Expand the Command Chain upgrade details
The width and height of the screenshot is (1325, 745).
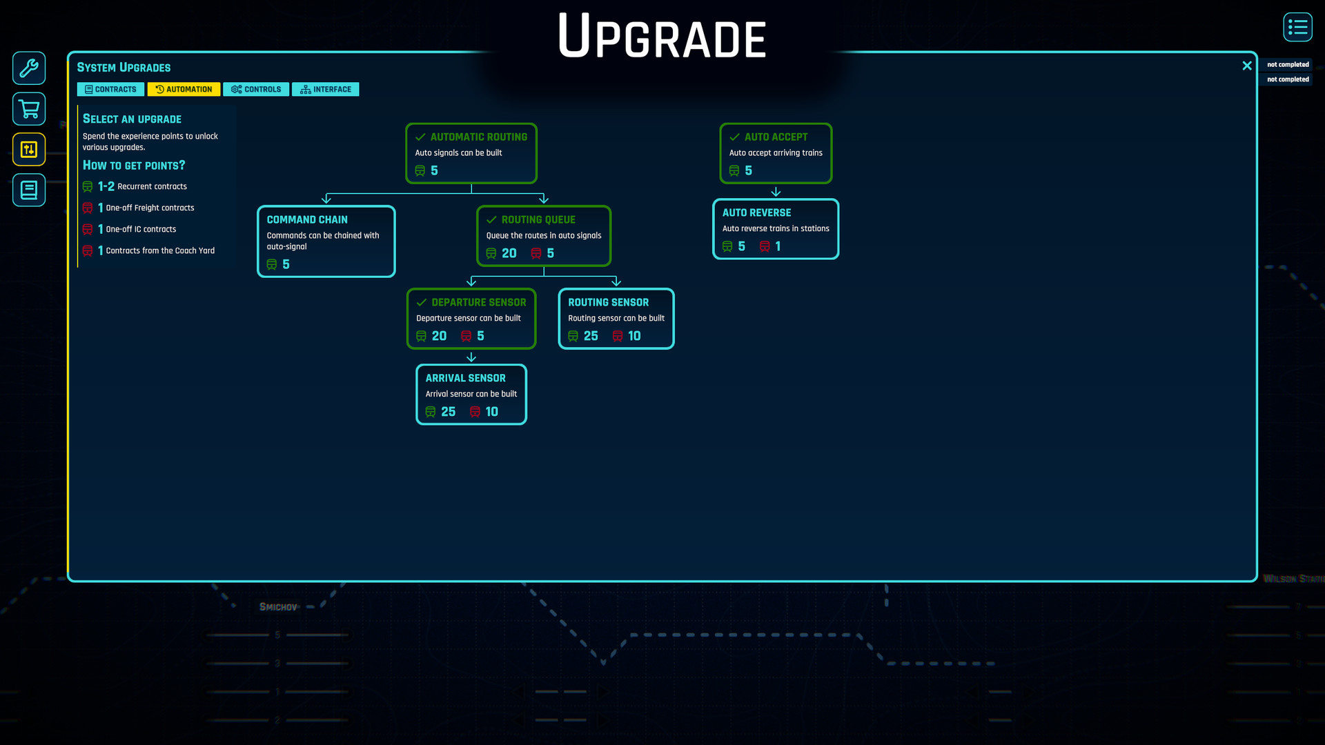pyautogui.click(x=326, y=240)
